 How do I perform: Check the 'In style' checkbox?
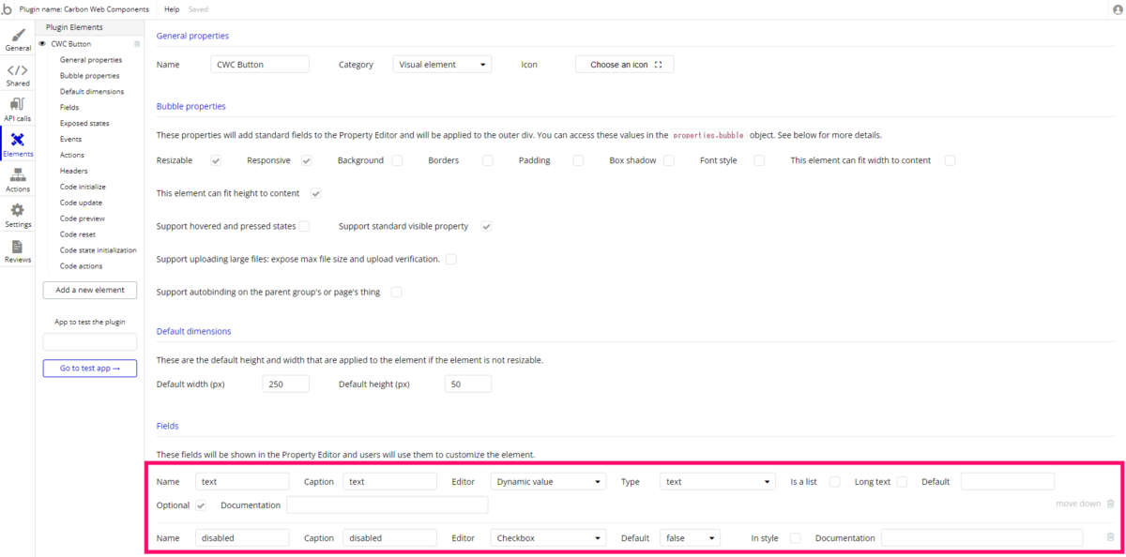tap(796, 538)
